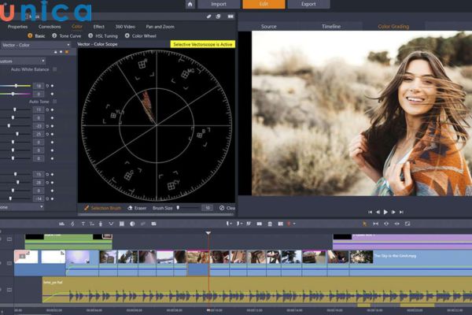Click the orange square icon below Vector - Color

pyautogui.click(x=67, y=52)
